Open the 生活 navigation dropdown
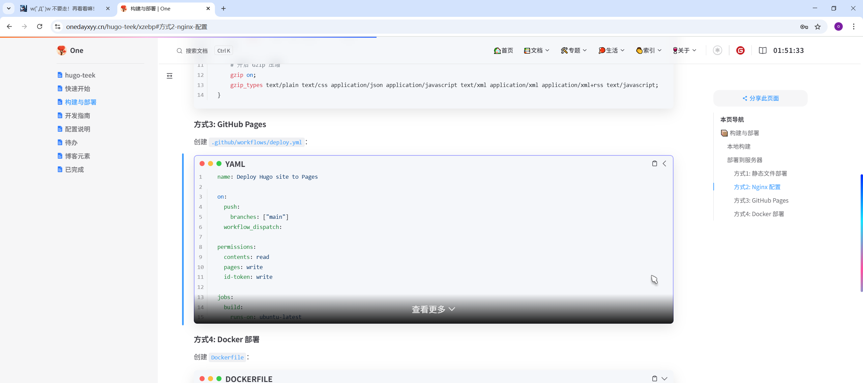The image size is (863, 383). coord(612,50)
